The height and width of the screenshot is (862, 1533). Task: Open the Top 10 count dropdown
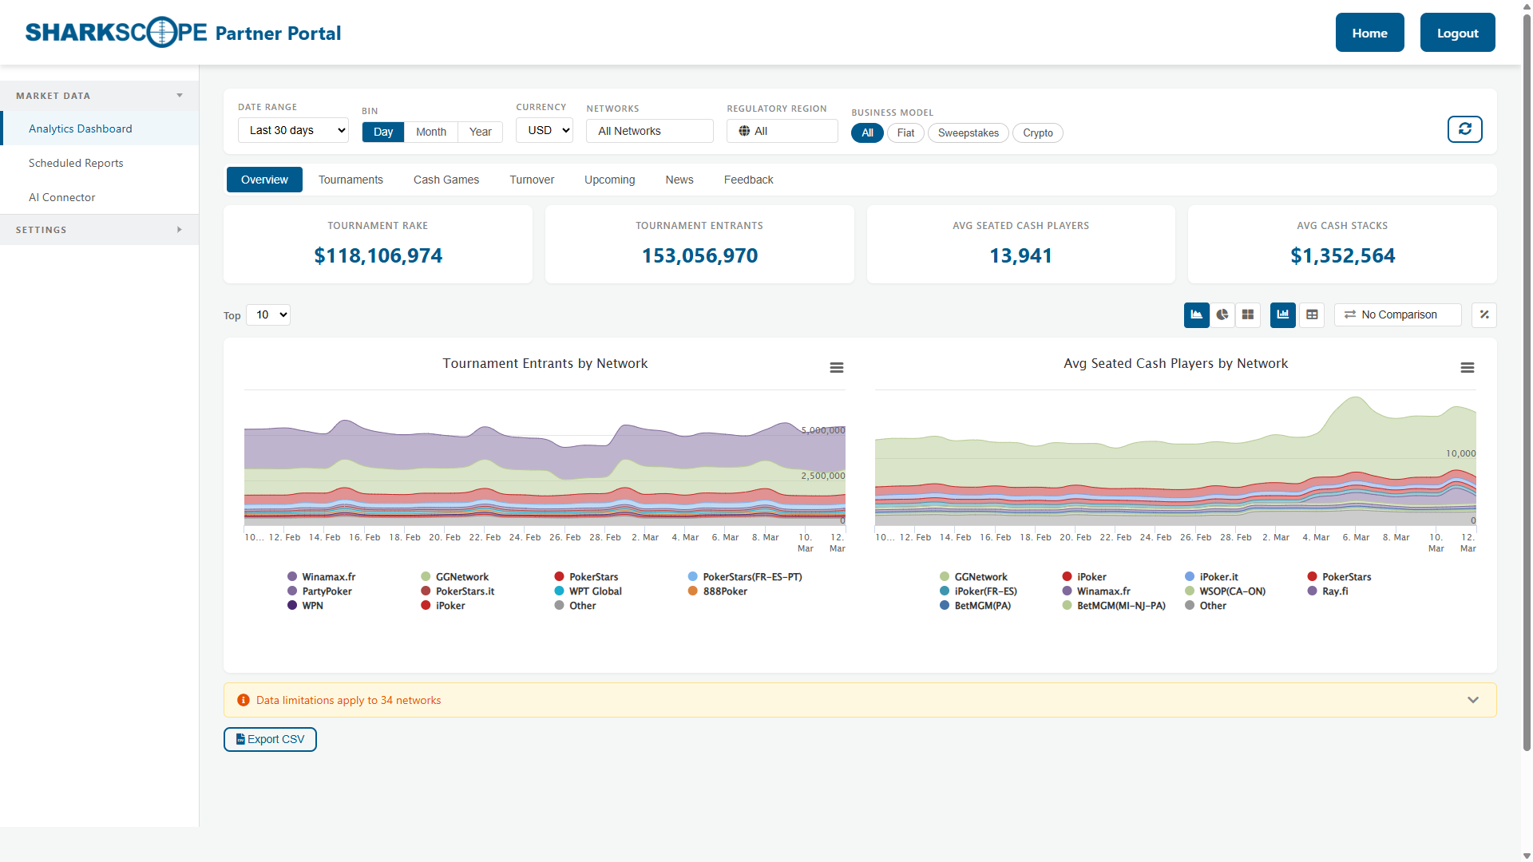pyautogui.click(x=268, y=314)
